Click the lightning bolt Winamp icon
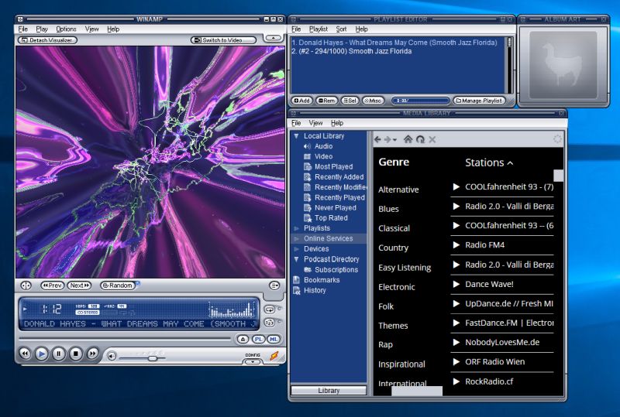 tap(274, 356)
